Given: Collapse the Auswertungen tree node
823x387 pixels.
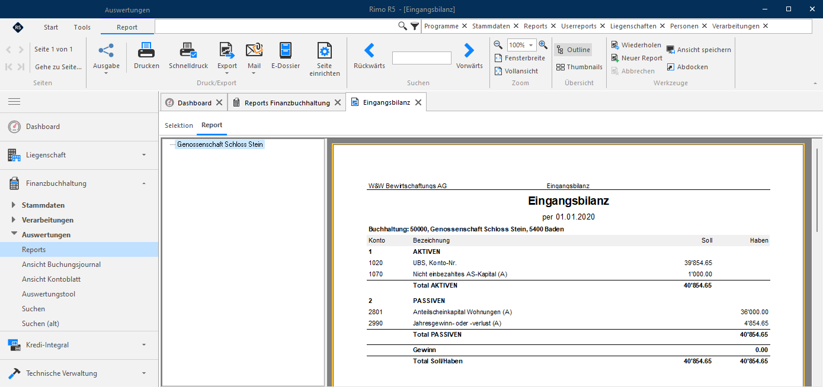Looking at the screenshot, I should tap(14, 234).
